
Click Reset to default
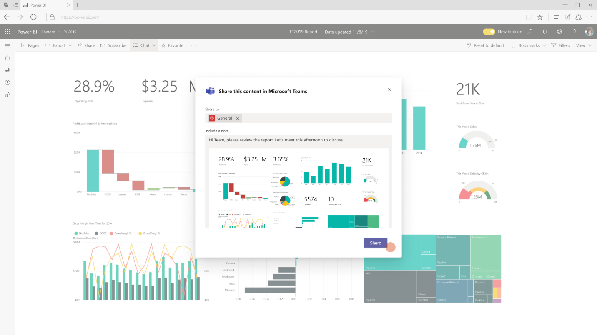click(x=486, y=45)
